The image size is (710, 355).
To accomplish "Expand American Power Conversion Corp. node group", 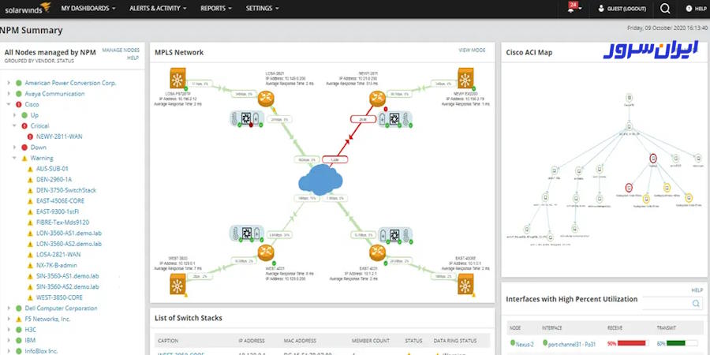I will [8, 83].
